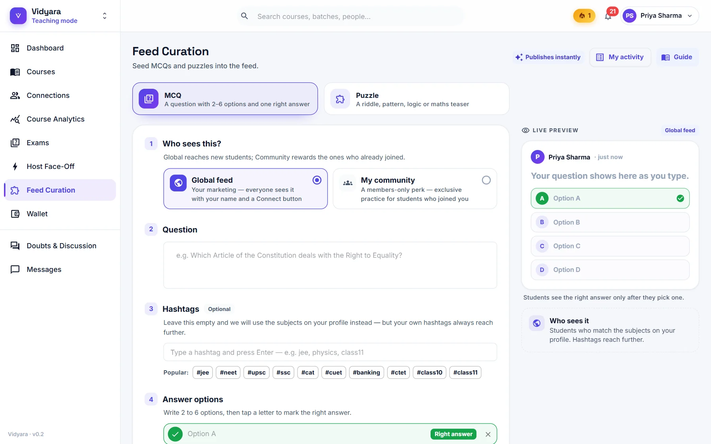The width and height of the screenshot is (711, 444).
Task: Open the Exams section
Action: pos(60,143)
